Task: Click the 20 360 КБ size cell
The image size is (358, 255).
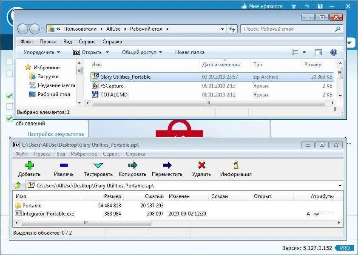Action: pyautogui.click(x=322, y=77)
